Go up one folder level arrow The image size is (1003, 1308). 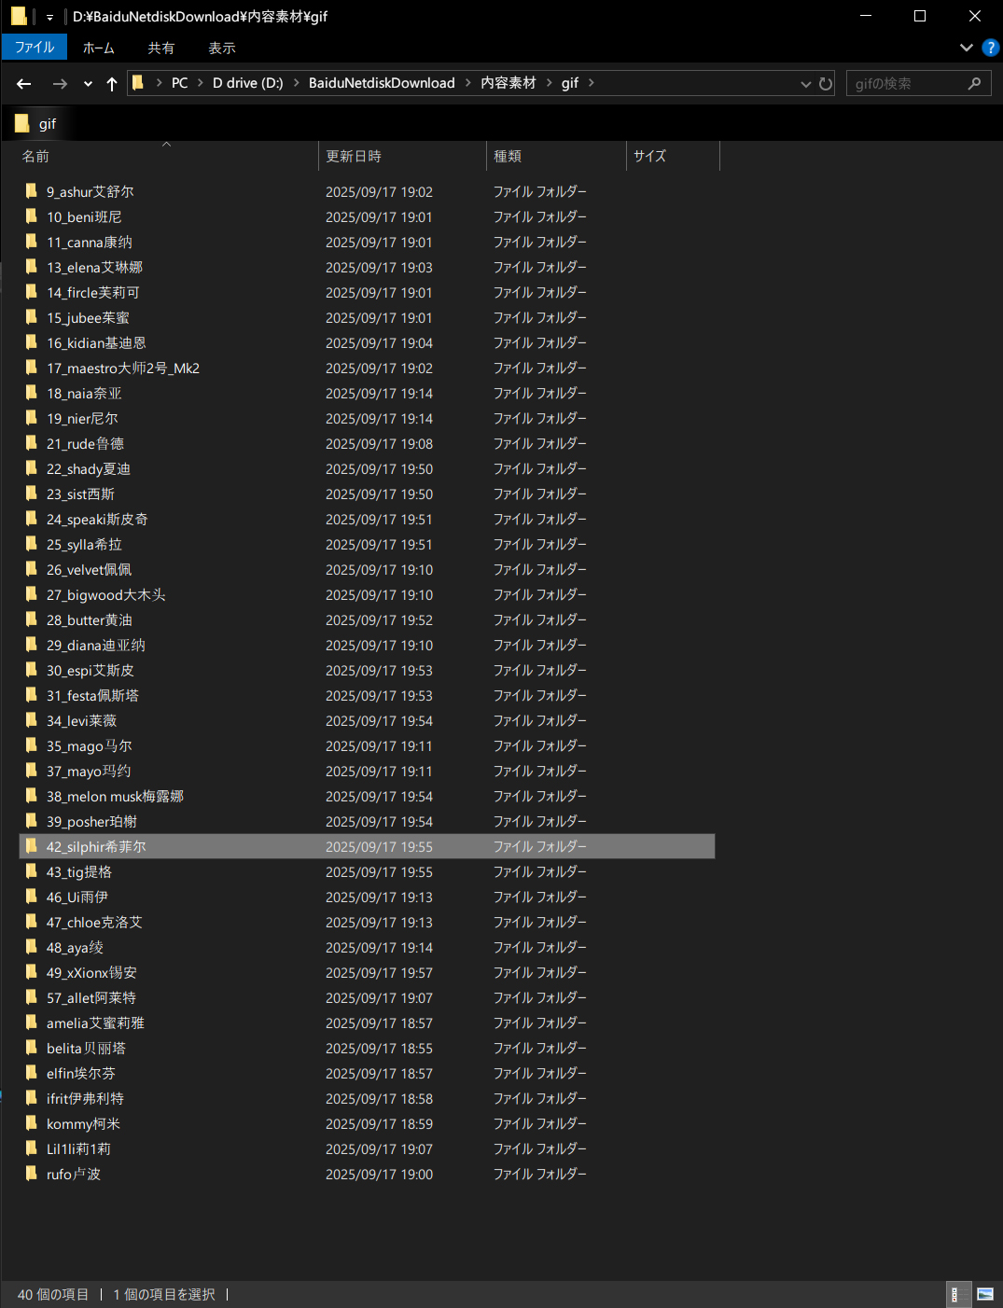click(x=112, y=84)
